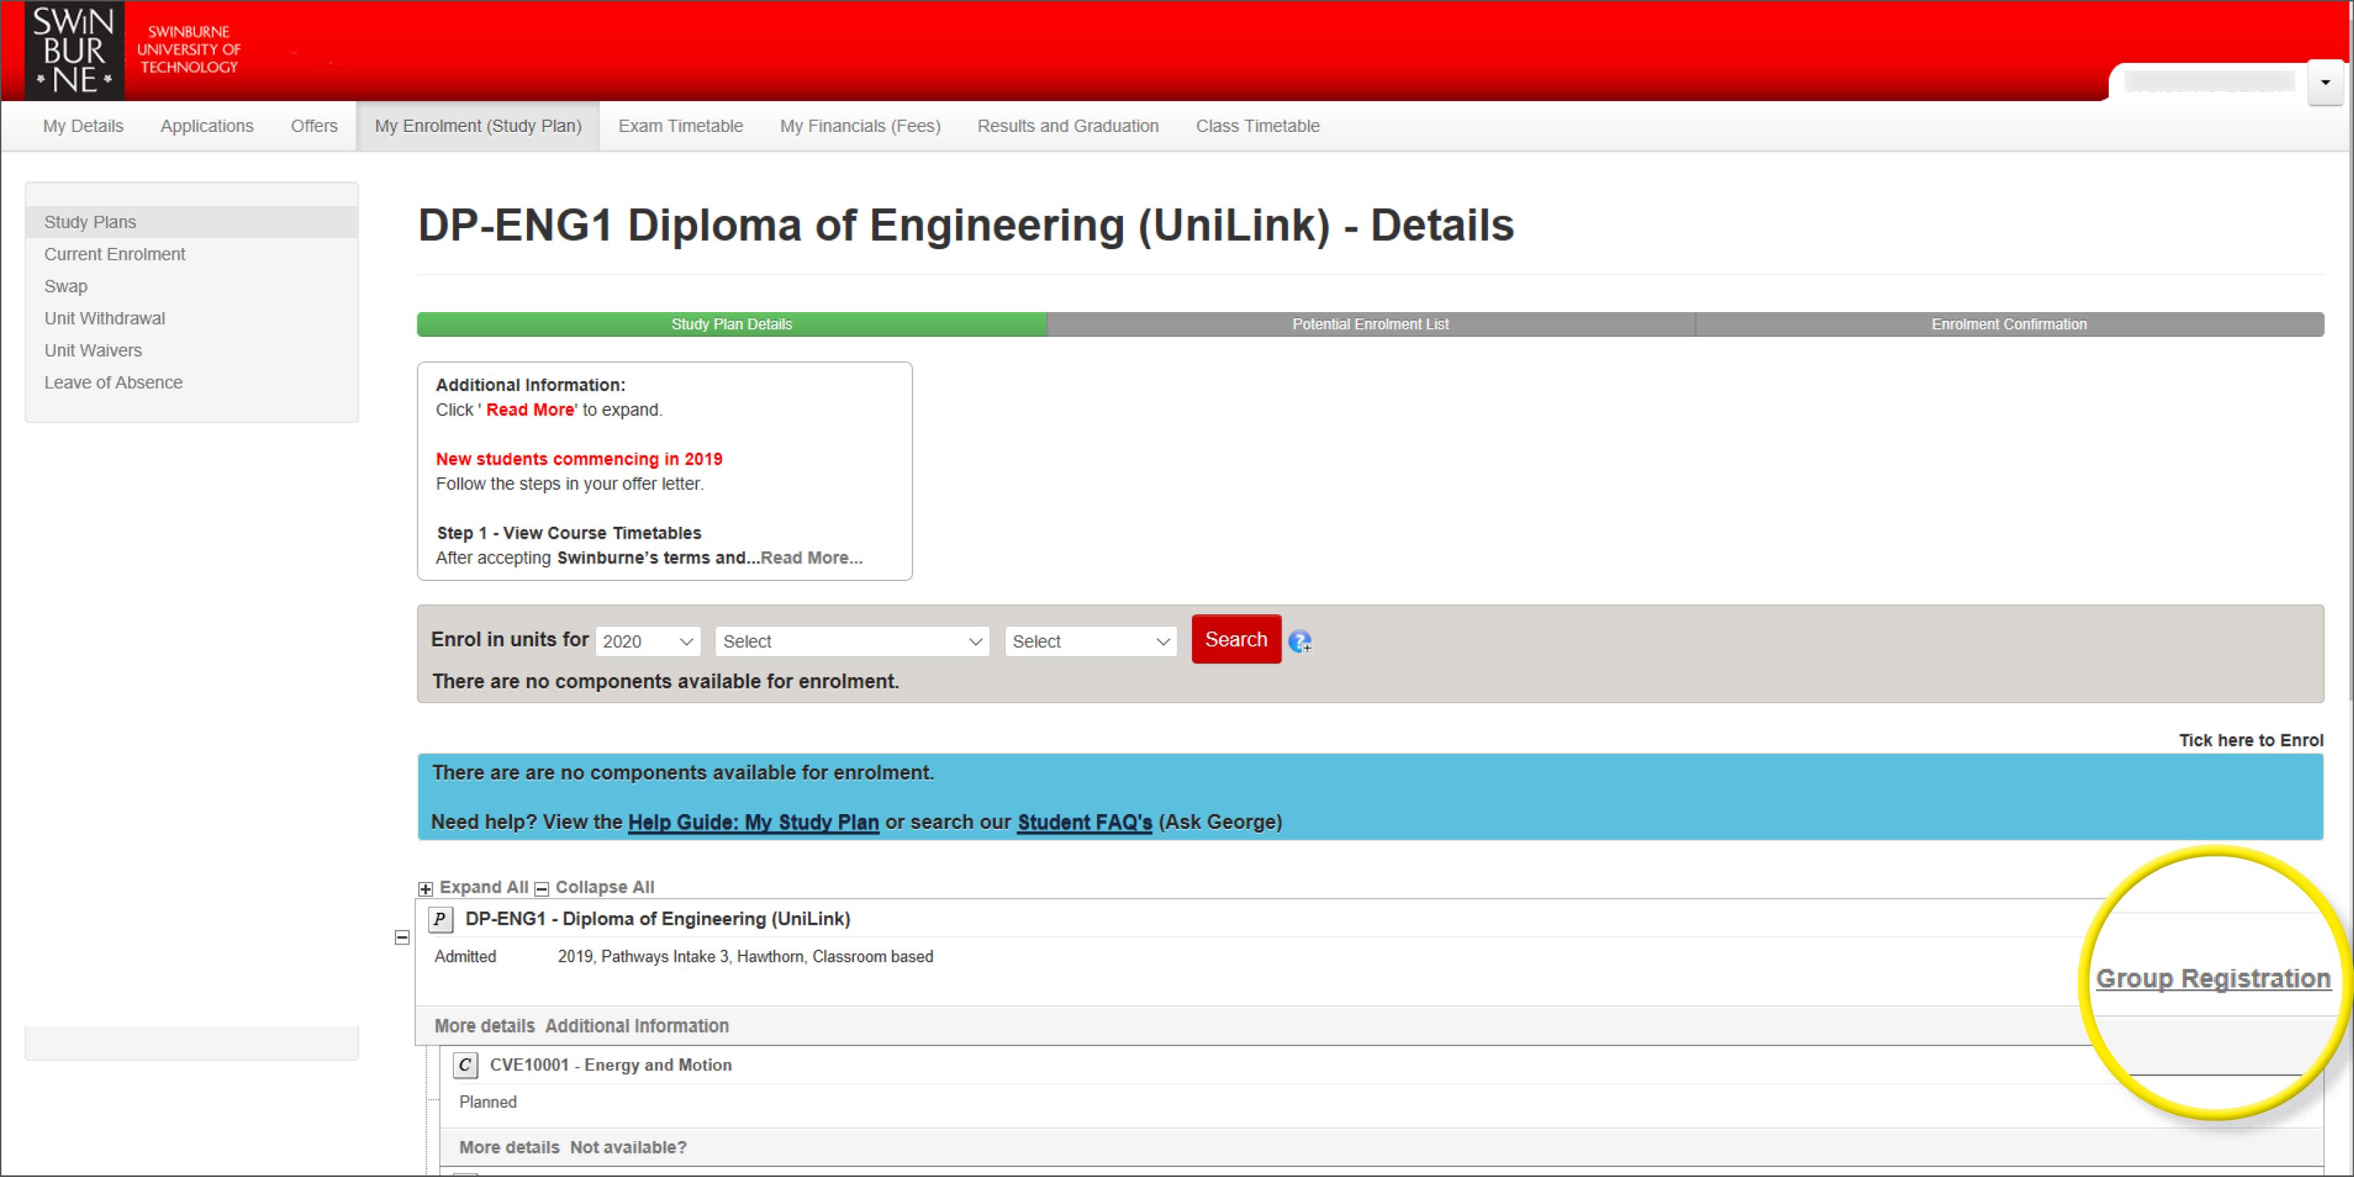The width and height of the screenshot is (2354, 1177).
Task: Open the 2020 year dropdown
Action: coord(648,642)
